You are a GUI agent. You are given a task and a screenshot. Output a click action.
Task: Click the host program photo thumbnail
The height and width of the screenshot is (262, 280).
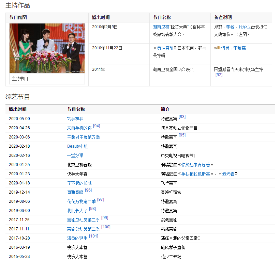tap(47, 48)
